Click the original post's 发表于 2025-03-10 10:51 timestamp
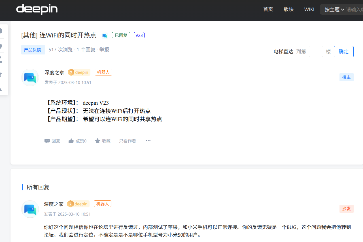The image size is (363, 242). [x=68, y=83]
